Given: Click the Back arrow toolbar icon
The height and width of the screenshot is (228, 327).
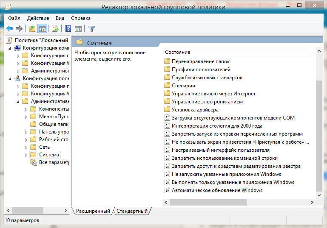Looking at the screenshot, I should point(9,29).
